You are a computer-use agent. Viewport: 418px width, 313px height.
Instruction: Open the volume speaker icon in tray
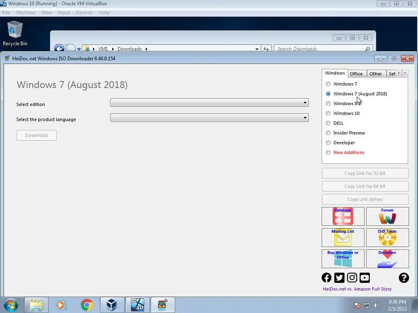point(376,305)
